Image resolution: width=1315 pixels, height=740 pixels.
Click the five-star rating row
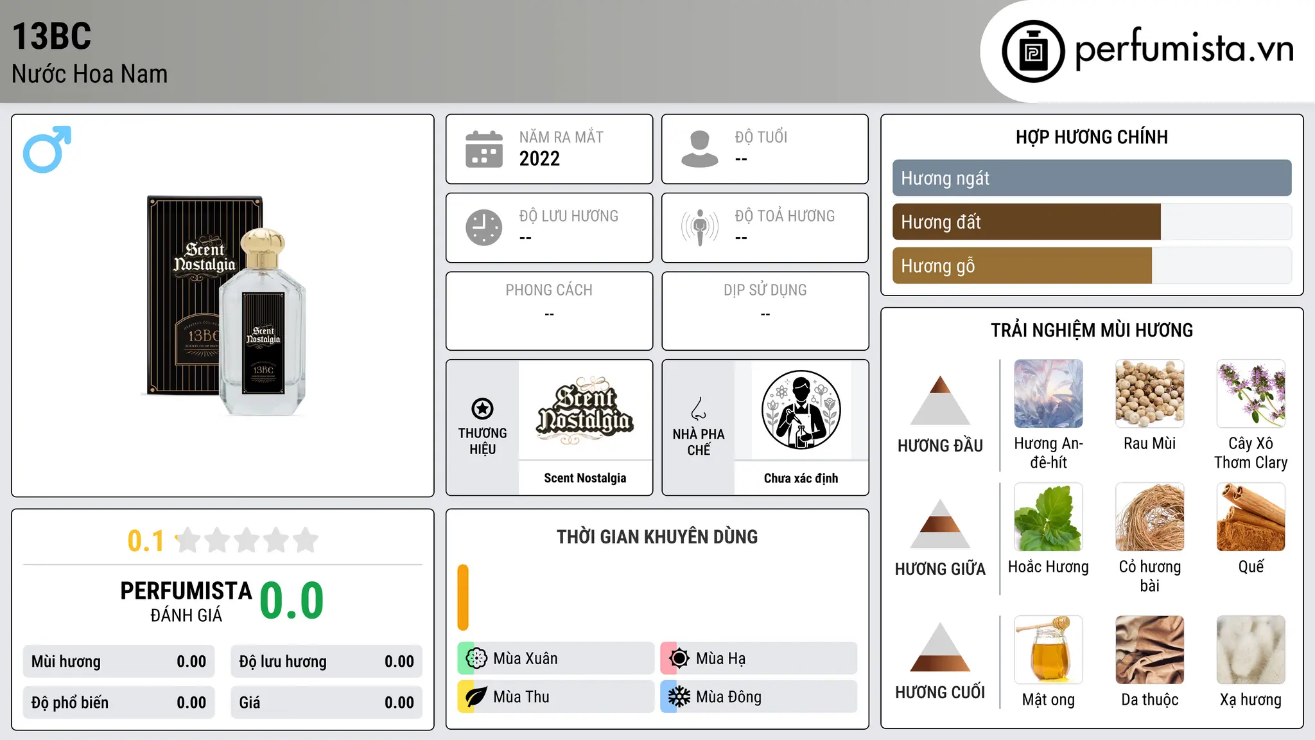pos(247,540)
